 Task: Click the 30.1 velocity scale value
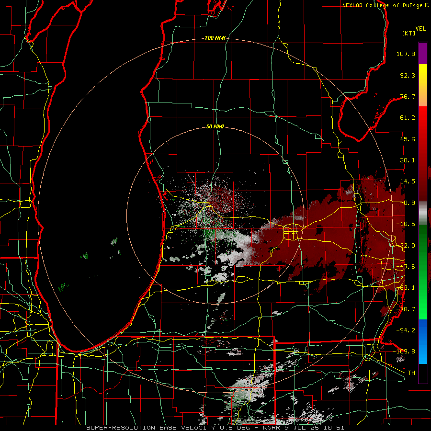tap(408, 160)
